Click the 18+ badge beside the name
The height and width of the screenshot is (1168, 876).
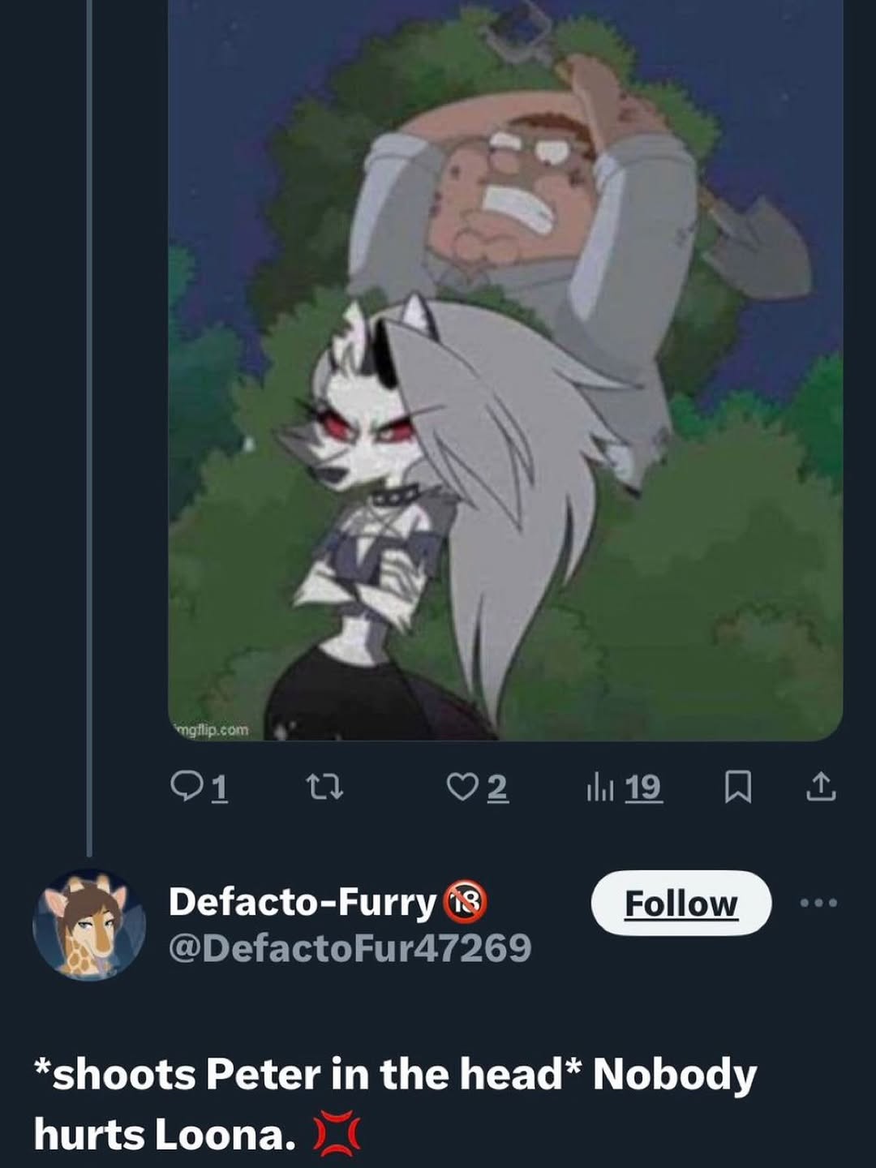click(465, 902)
